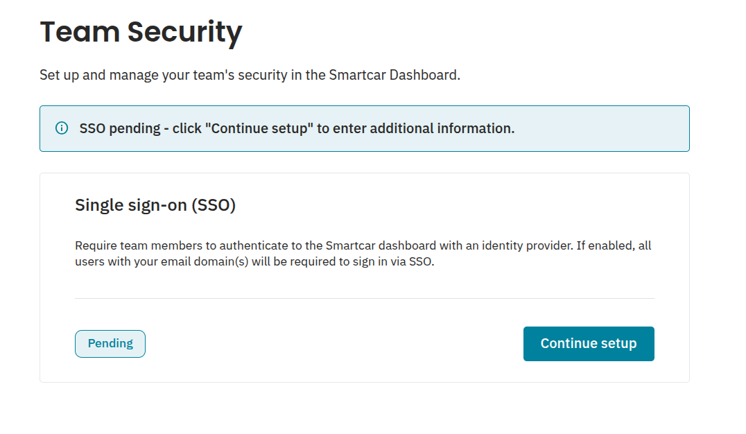
Task: Click the "SSO pending" words in the banner
Action: pos(120,128)
